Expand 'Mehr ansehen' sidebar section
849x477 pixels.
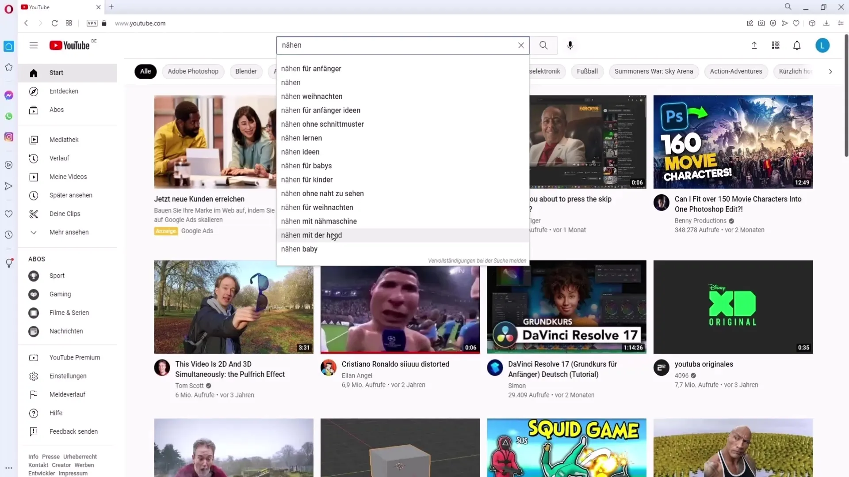tap(69, 232)
